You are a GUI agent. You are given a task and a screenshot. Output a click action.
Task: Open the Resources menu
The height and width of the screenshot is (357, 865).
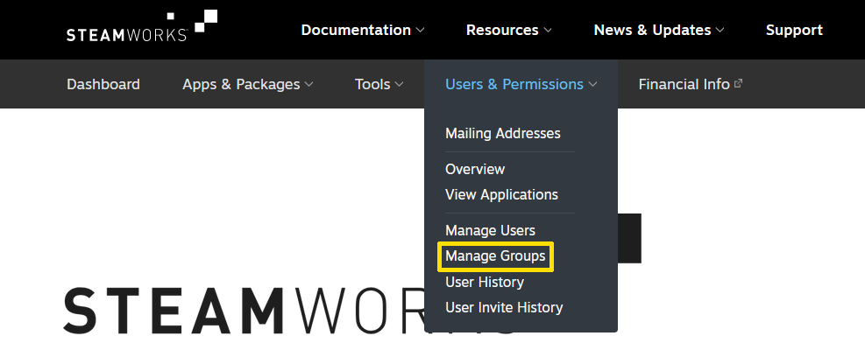tap(502, 30)
